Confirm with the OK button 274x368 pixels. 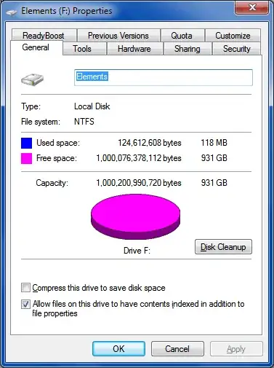(x=118, y=349)
